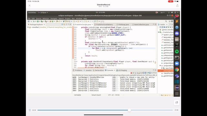Select checkForAll method in Outline
Screen dimensions: 207x116
click(x=168, y=73)
